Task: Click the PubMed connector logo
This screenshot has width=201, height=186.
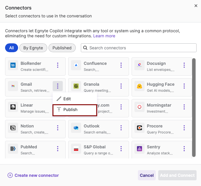Action: 13,149
